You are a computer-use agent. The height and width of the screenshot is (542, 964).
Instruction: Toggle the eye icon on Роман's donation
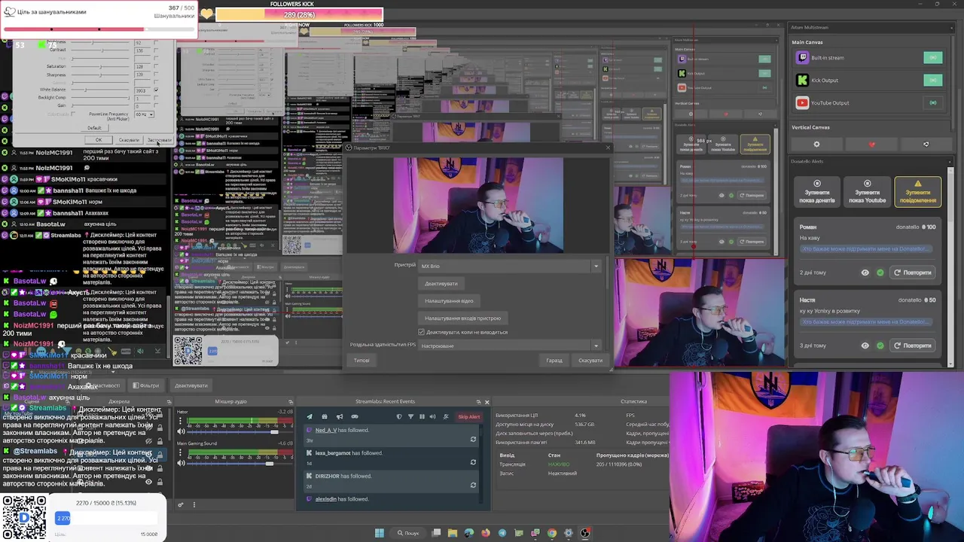tap(865, 273)
